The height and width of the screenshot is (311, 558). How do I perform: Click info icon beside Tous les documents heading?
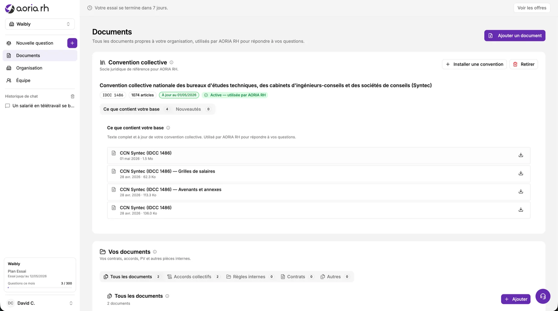(x=167, y=296)
